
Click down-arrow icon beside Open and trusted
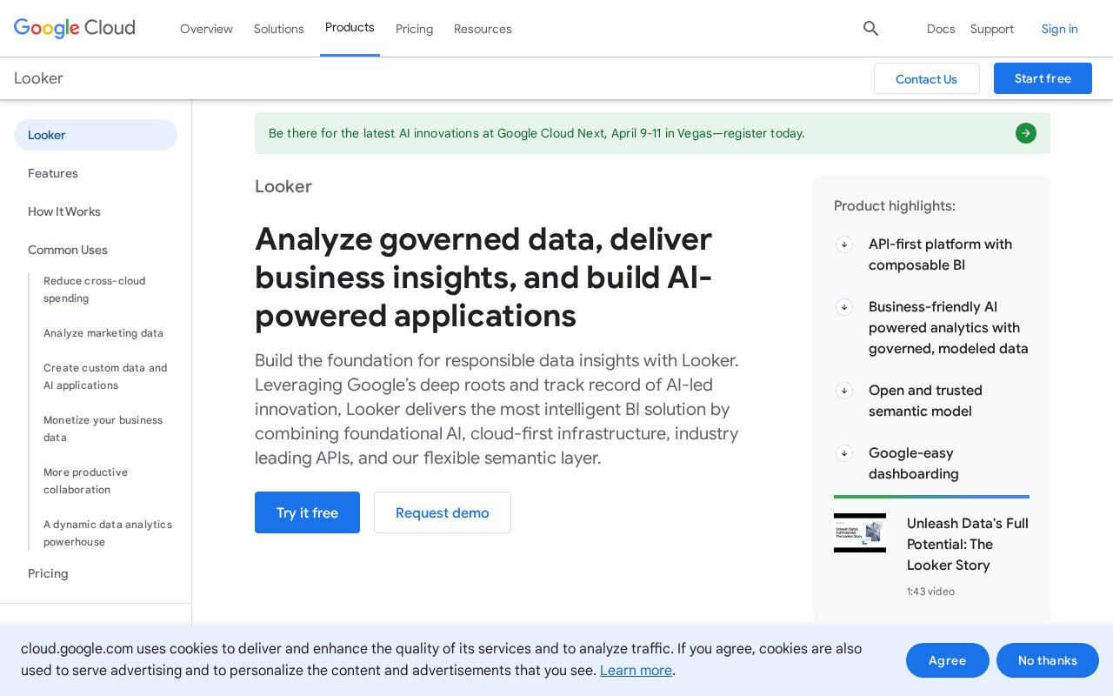click(844, 391)
